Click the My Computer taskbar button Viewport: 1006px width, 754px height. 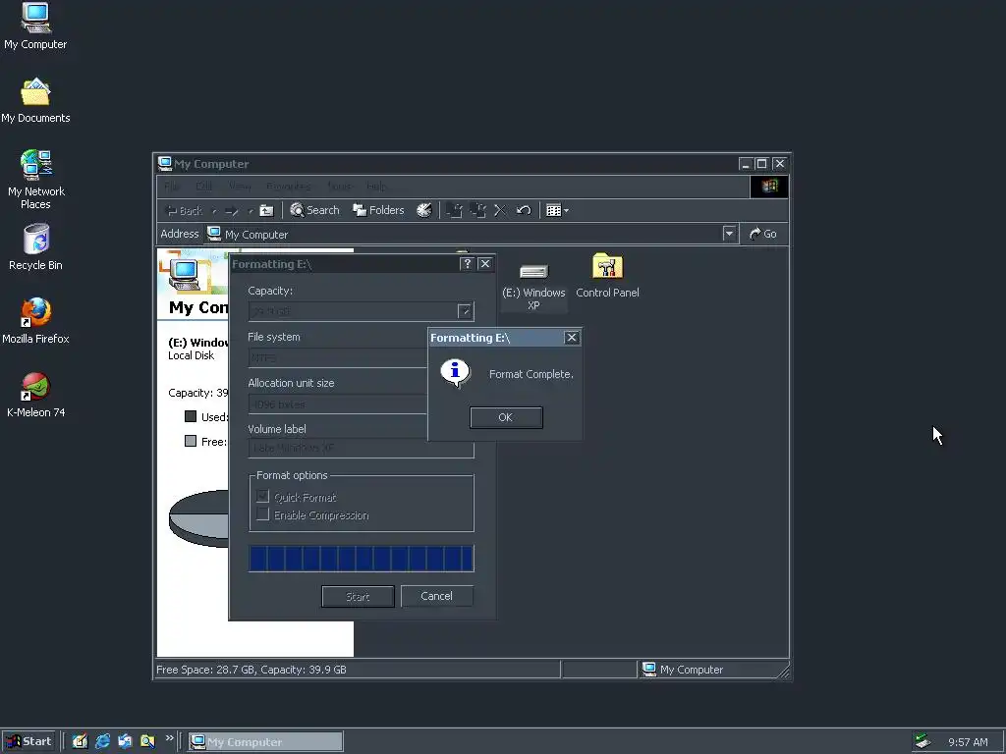point(265,742)
